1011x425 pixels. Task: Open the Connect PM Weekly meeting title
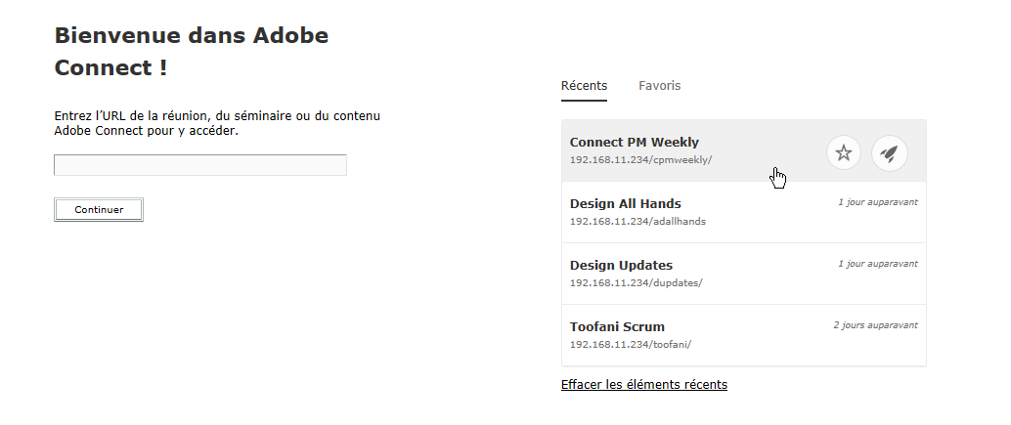tap(634, 143)
